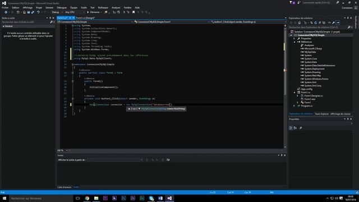Viewport: 359px width, 202px height.
Task: Open the ConnexionCMySQLSimple.Form1 class navigation dropdown
Action: click(171, 22)
